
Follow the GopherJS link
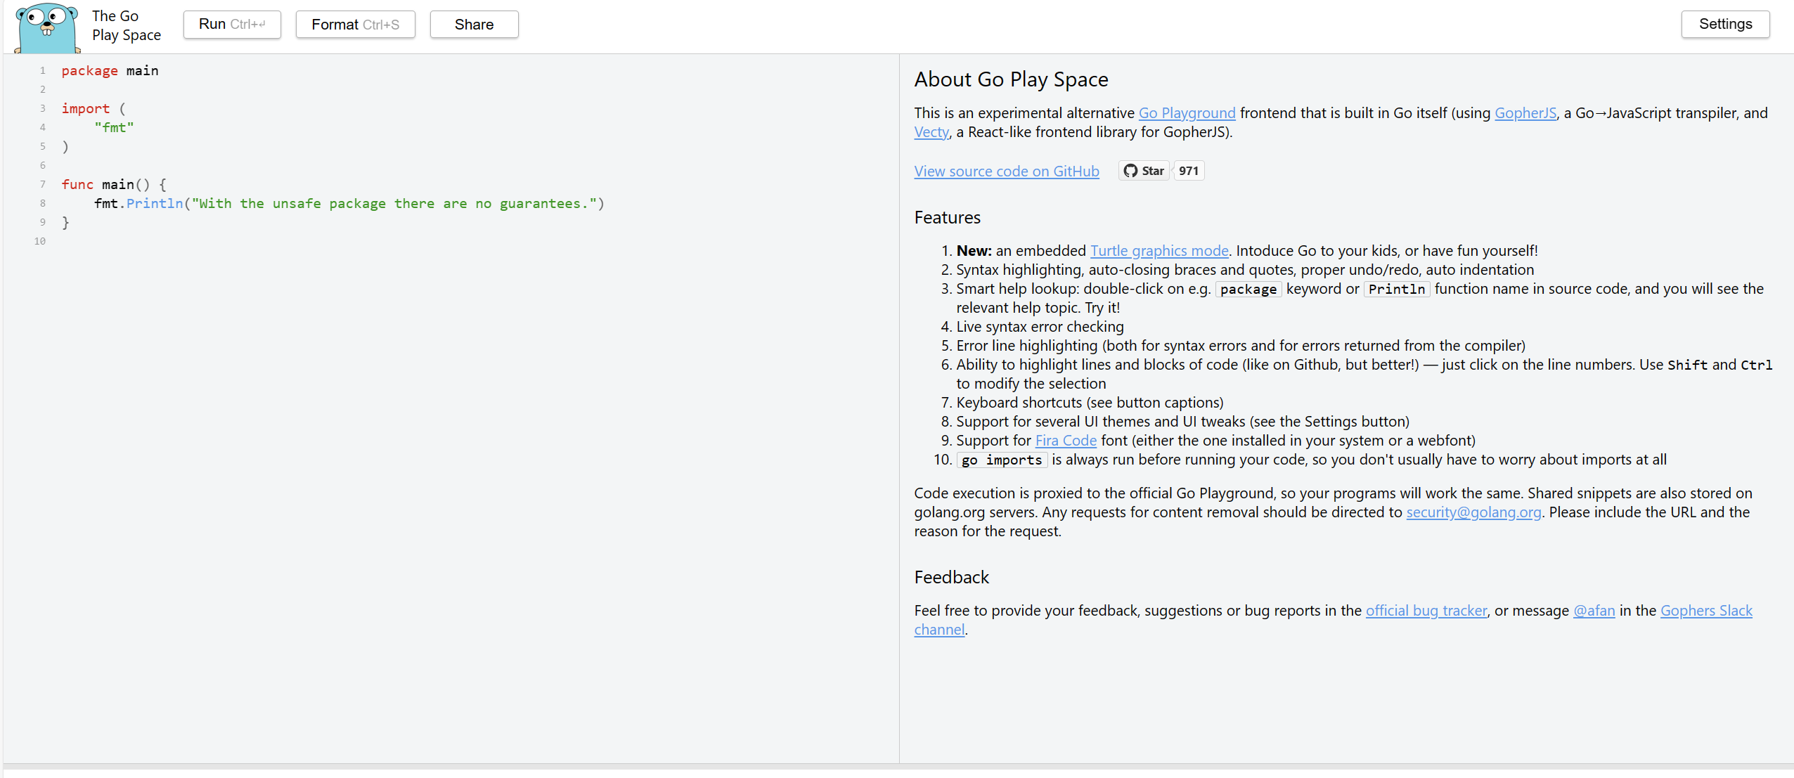pos(1525,113)
